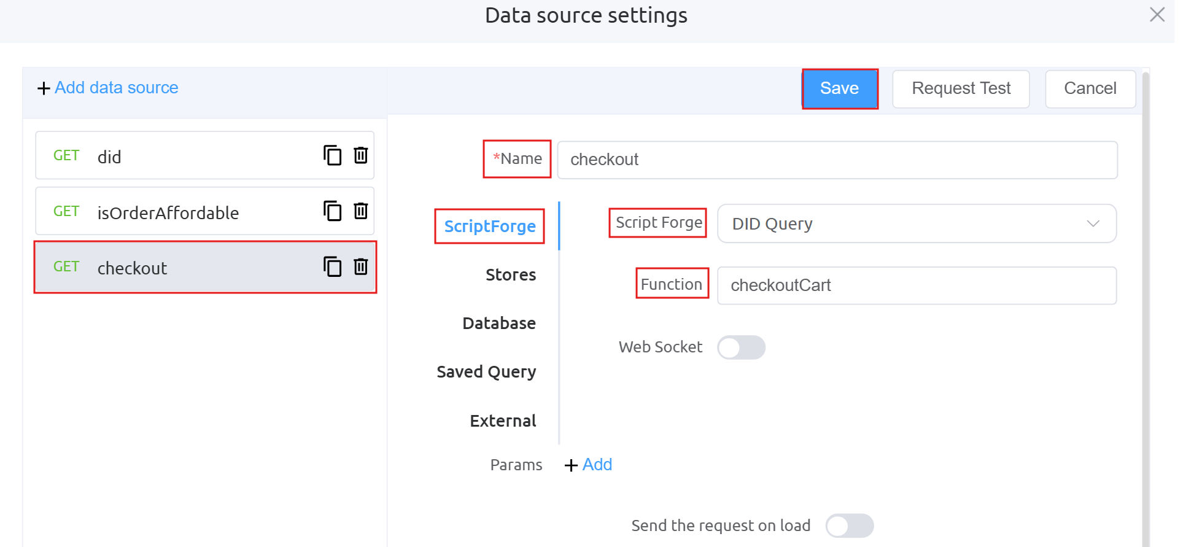Go to the Saved Query tab
Image resolution: width=1186 pixels, height=547 pixels.
(486, 372)
